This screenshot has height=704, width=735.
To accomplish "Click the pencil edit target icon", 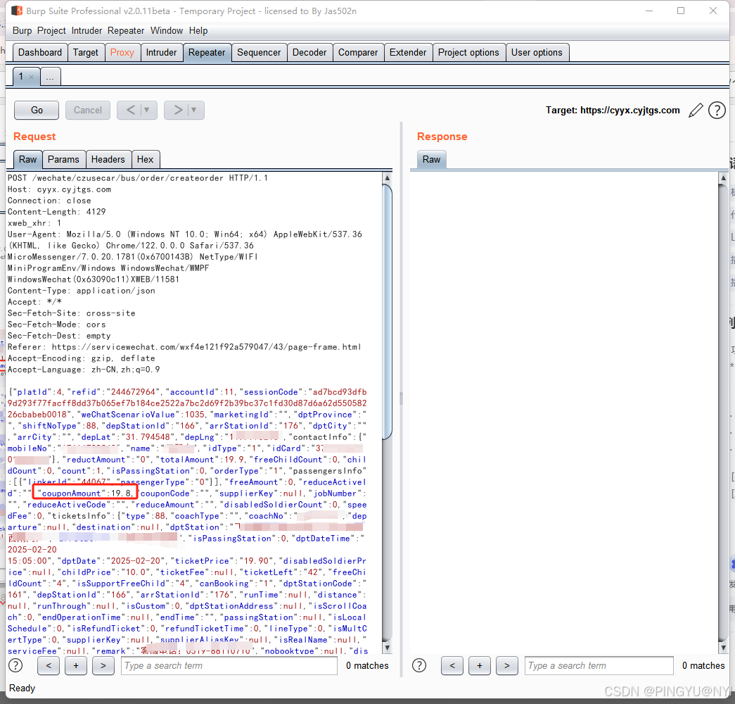I will 696,111.
